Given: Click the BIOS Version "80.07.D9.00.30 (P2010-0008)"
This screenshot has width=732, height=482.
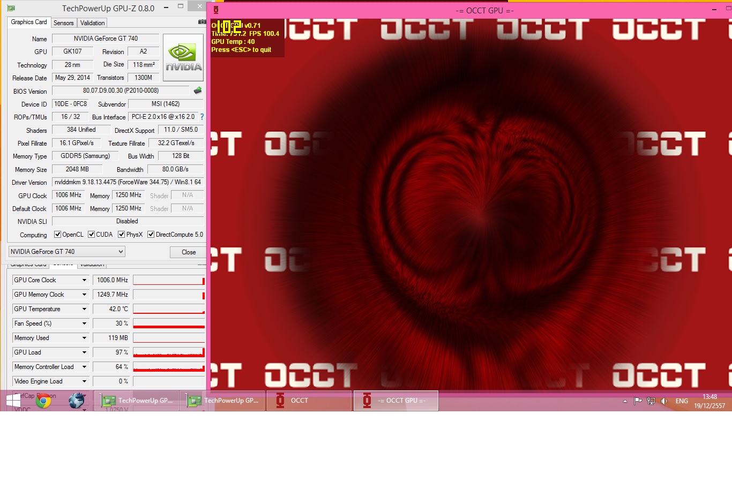Looking at the screenshot, I should coord(121,91).
